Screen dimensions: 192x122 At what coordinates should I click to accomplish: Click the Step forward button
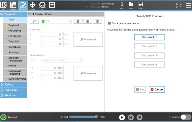coord(131,117)
